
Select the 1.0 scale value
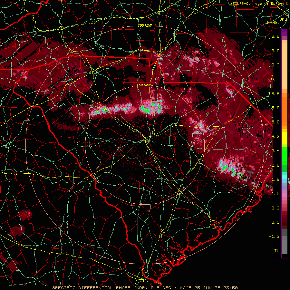(x=275, y=194)
